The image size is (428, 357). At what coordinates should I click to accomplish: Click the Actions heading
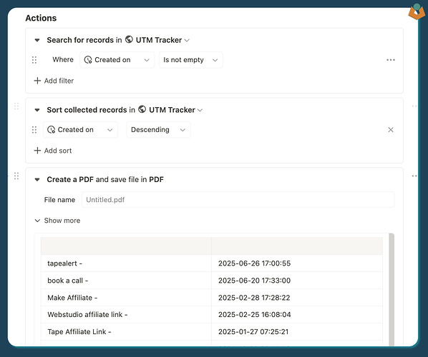41,18
